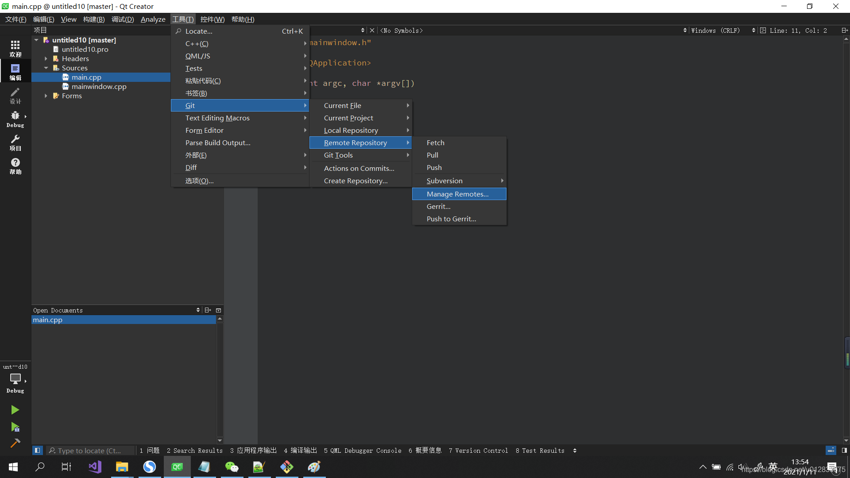The width and height of the screenshot is (850, 478).
Task: Toggle the right sidebar icon in status bar
Action: (x=844, y=451)
